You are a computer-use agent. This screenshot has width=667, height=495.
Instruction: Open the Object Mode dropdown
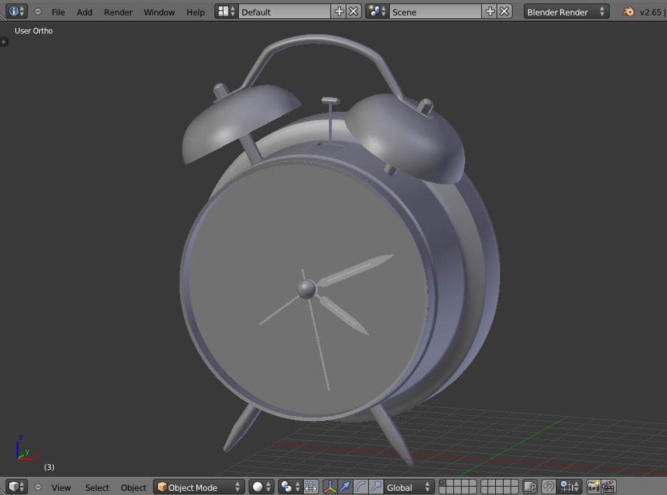(x=199, y=487)
